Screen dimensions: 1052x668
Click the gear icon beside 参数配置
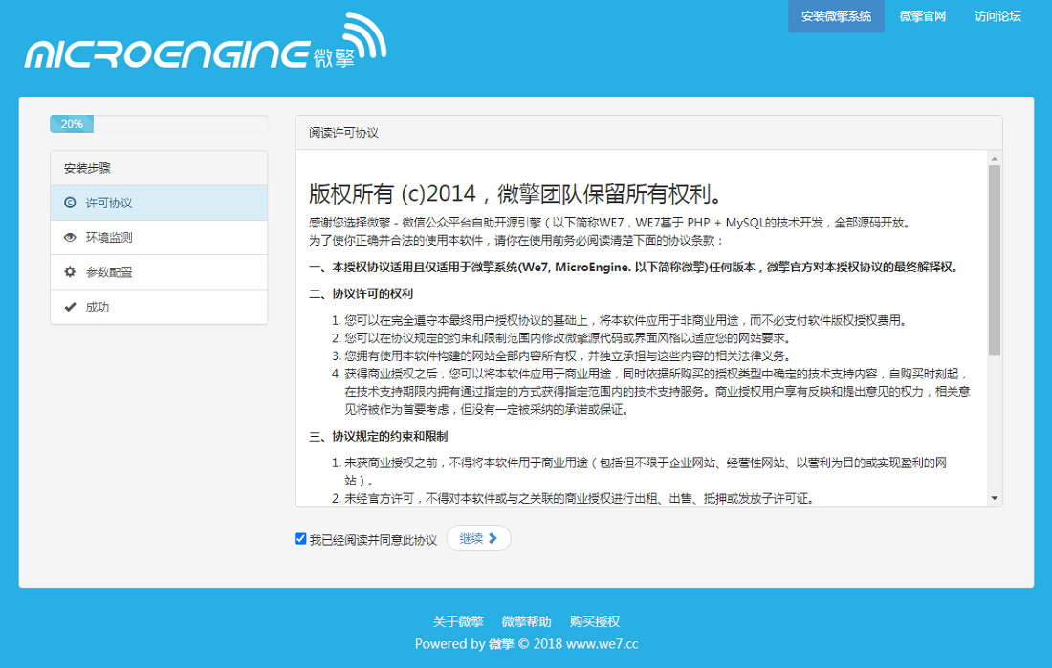coord(70,272)
